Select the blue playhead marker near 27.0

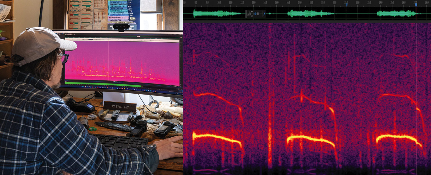coord(416,4)
